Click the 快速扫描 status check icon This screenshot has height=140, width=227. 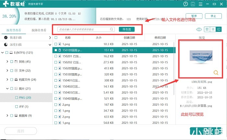tap(6, 38)
